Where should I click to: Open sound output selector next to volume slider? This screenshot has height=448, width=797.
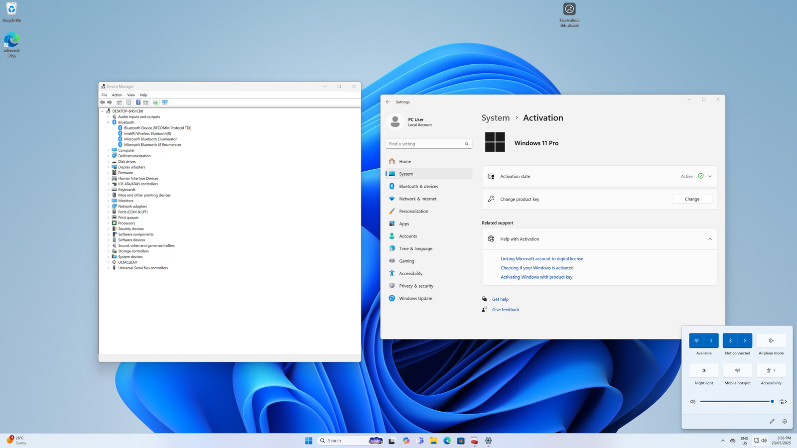click(x=783, y=401)
